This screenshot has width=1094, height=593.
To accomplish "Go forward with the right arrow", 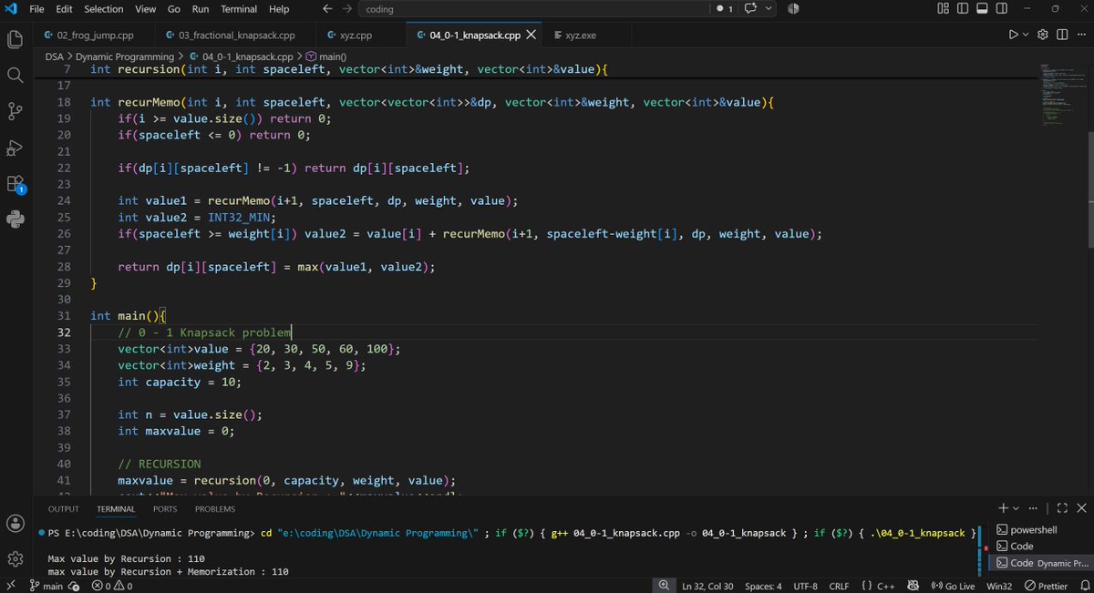I will [x=347, y=9].
